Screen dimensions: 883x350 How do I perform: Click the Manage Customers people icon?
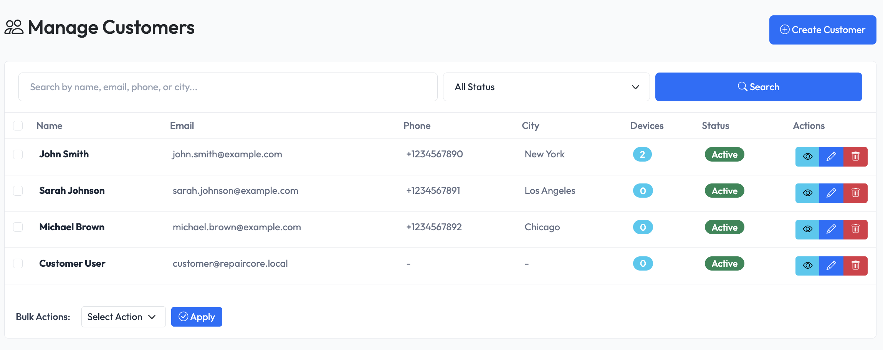click(14, 27)
